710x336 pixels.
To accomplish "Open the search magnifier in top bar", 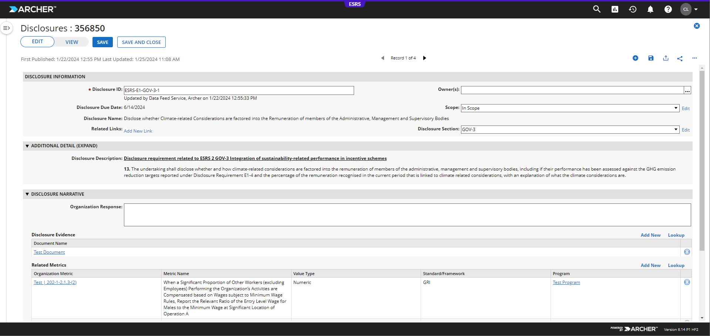I will point(597,9).
